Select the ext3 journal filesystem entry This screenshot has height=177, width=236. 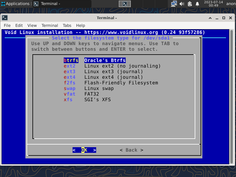point(103,71)
